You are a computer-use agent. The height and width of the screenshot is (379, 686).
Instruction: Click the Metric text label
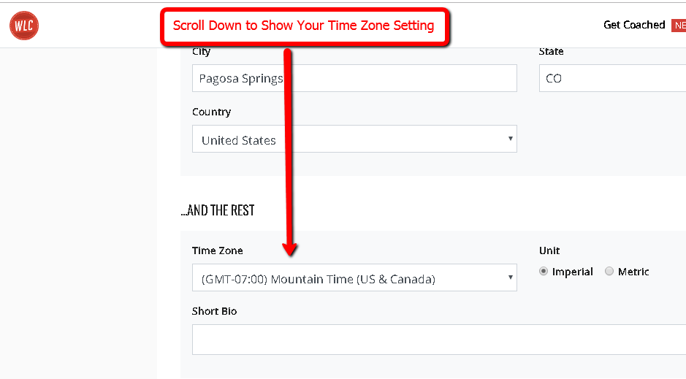point(633,272)
